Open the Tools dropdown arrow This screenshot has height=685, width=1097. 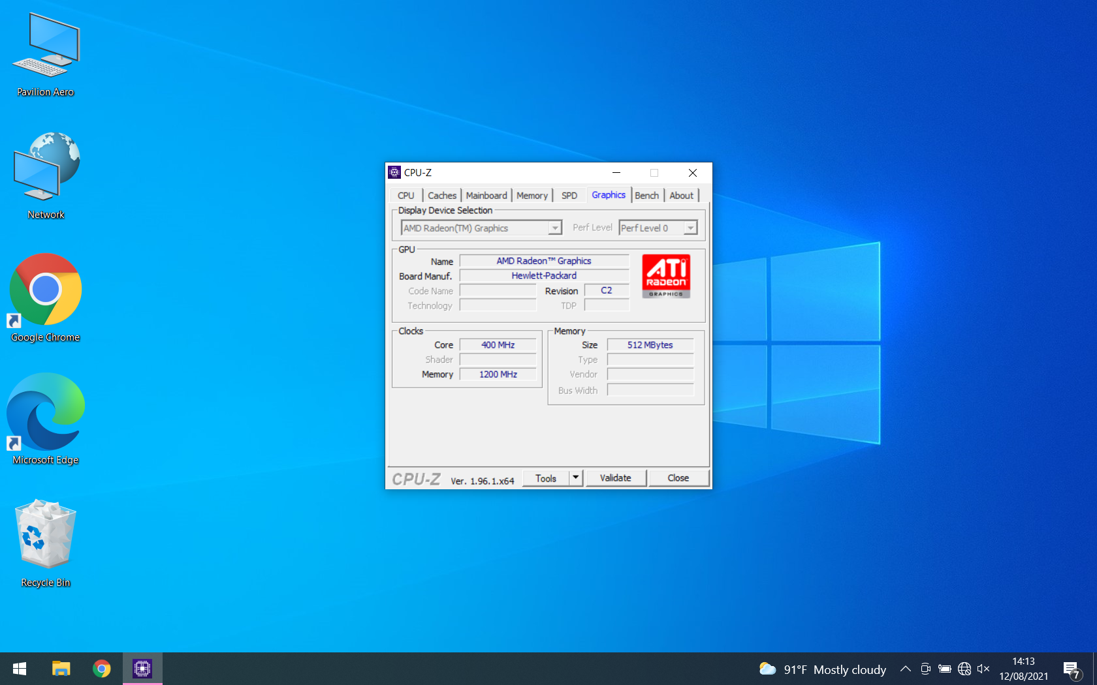[575, 478]
